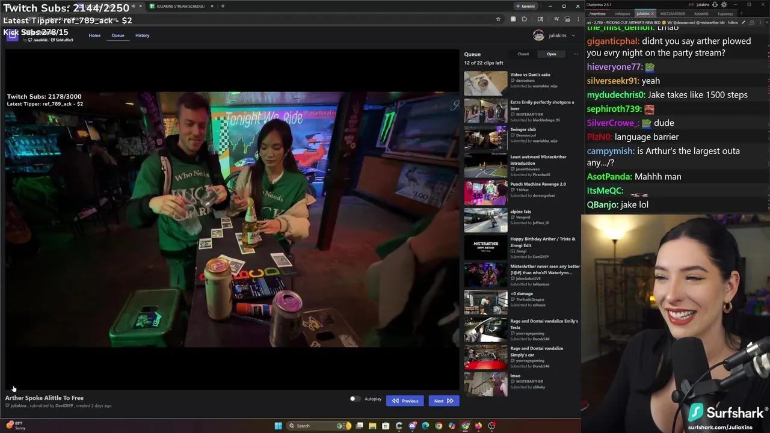The image size is (770, 433).
Task: Click username campymish in chat
Action: tap(610, 151)
